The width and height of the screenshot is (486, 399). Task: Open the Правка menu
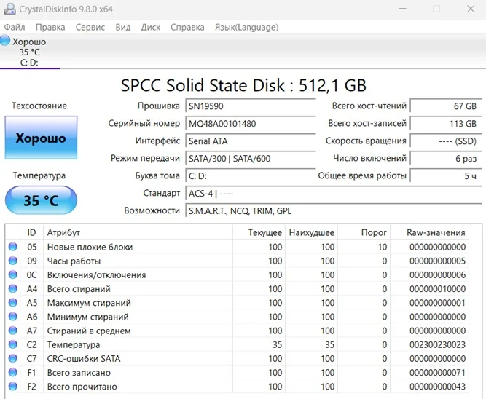pyautogui.click(x=50, y=27)
